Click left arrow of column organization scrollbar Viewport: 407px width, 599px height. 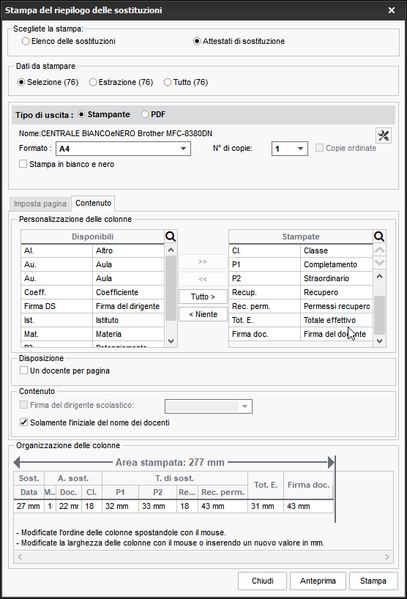point(20,557)
